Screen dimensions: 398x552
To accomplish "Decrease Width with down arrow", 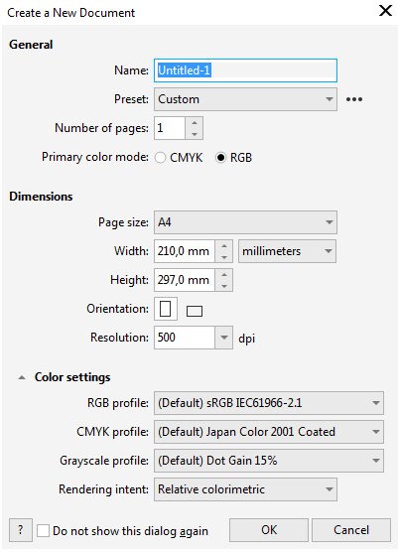I will 224,257.
